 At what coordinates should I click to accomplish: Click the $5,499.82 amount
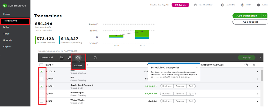pyautogui.click(x=151, y=86)
